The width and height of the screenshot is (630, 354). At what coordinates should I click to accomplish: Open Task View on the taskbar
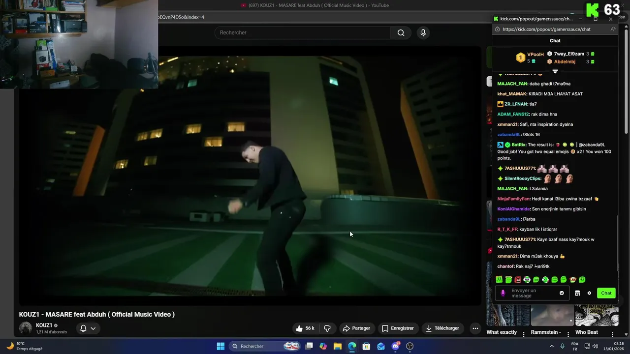pos(309,346)
